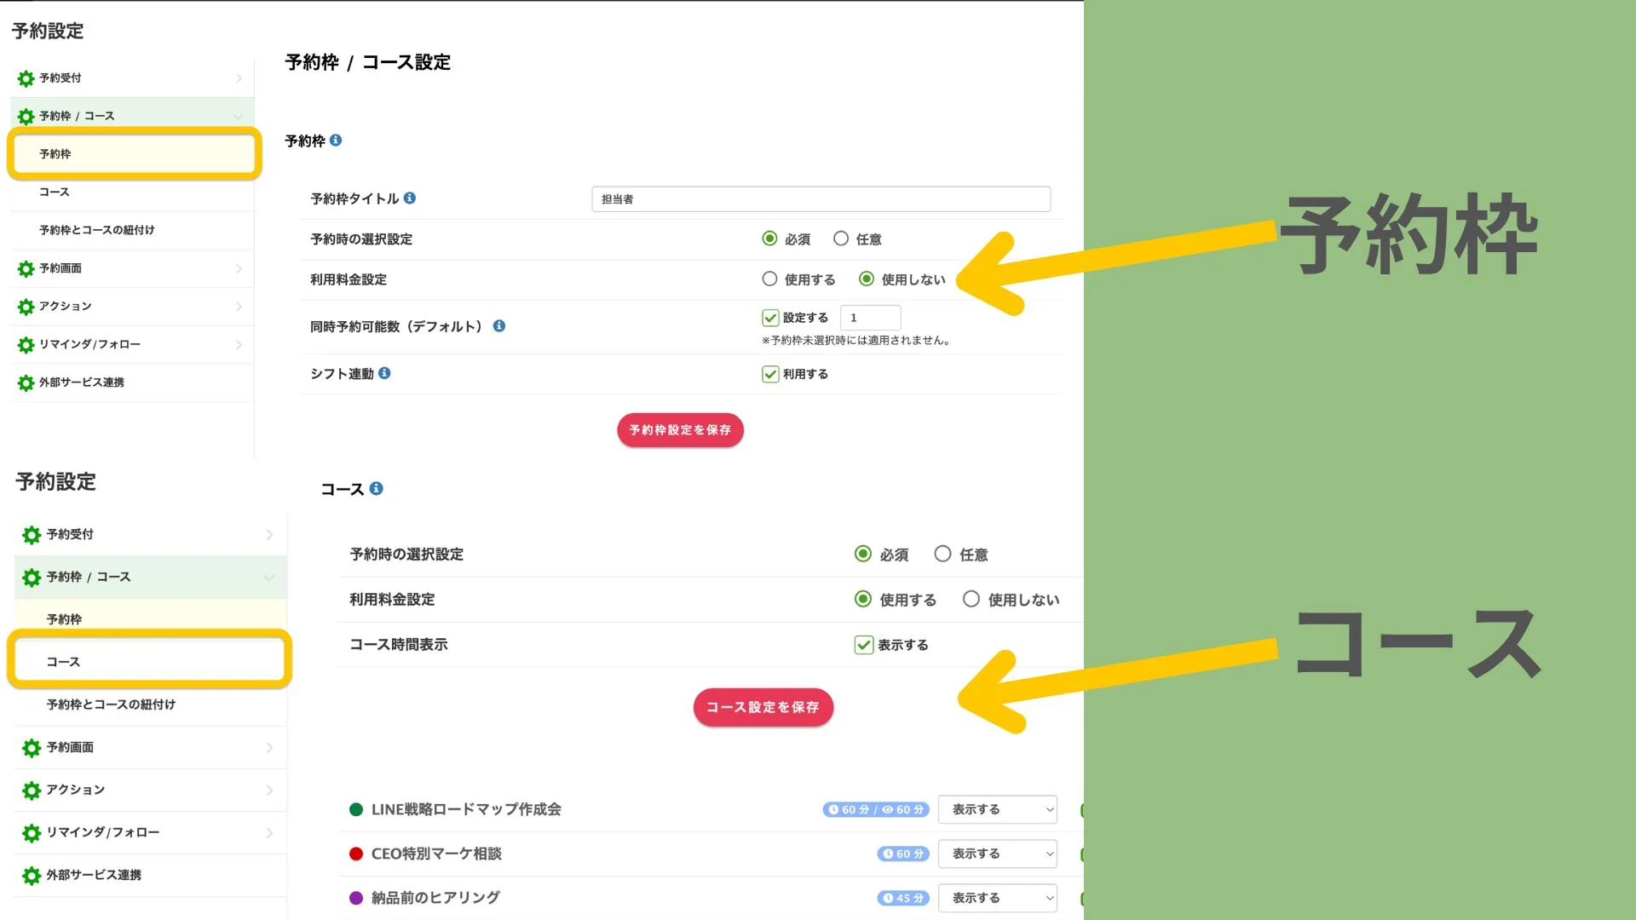Open info icon next to シフト連動
This screenshot has width=1636, height=920.
(384, 373)
